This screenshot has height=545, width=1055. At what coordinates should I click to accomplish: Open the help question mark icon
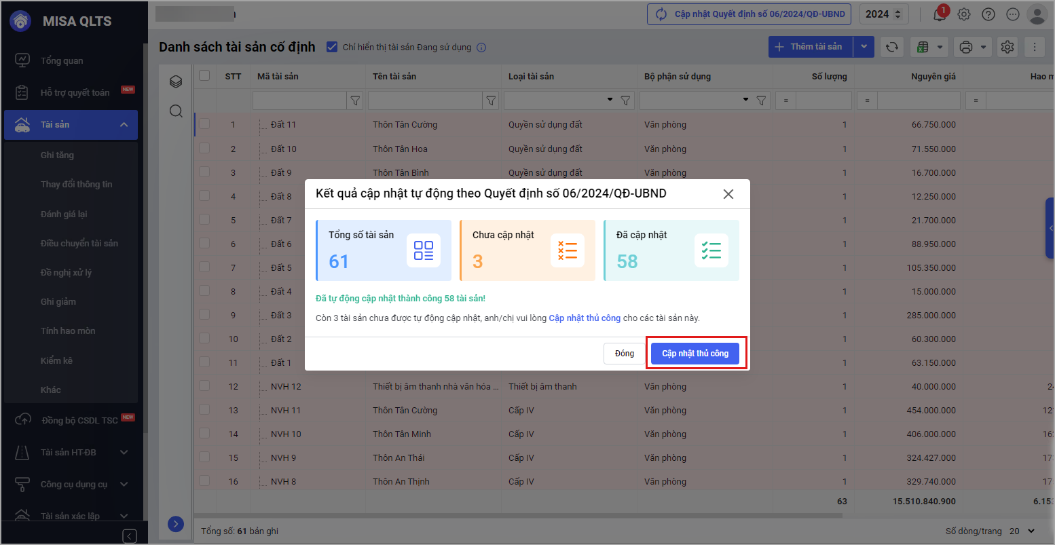click(x=988, y=14)
